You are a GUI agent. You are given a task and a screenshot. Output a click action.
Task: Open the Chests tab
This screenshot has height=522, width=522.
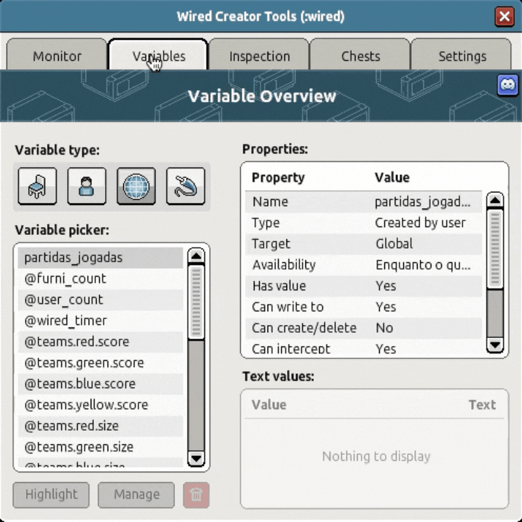click(361, 55)
